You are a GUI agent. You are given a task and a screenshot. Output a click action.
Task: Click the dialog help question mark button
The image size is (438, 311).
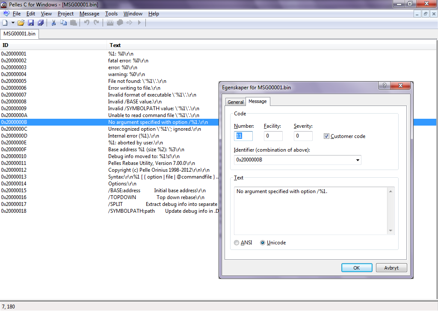385,85
